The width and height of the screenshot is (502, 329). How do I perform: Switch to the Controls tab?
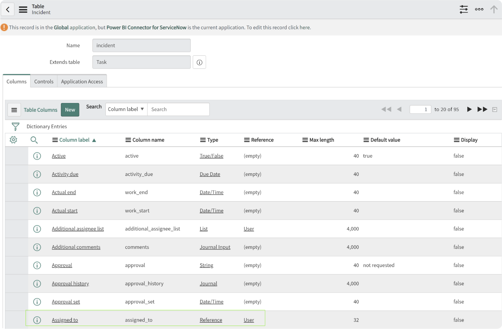point(44,81)
